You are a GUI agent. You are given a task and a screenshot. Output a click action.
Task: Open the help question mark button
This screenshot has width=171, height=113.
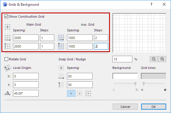pos(151,4)
